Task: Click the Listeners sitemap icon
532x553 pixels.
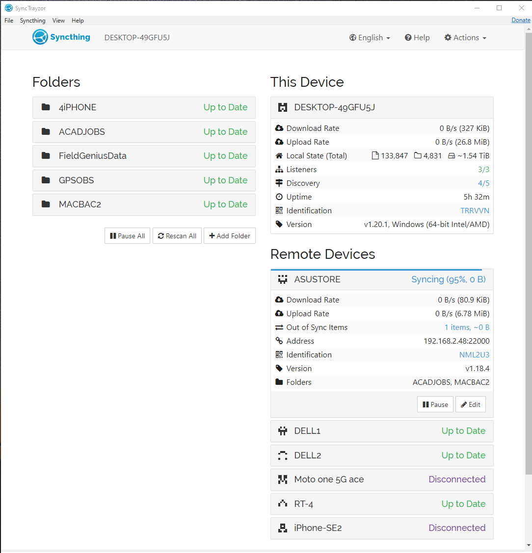Action: pyautogui.click(x=279, y=169)
